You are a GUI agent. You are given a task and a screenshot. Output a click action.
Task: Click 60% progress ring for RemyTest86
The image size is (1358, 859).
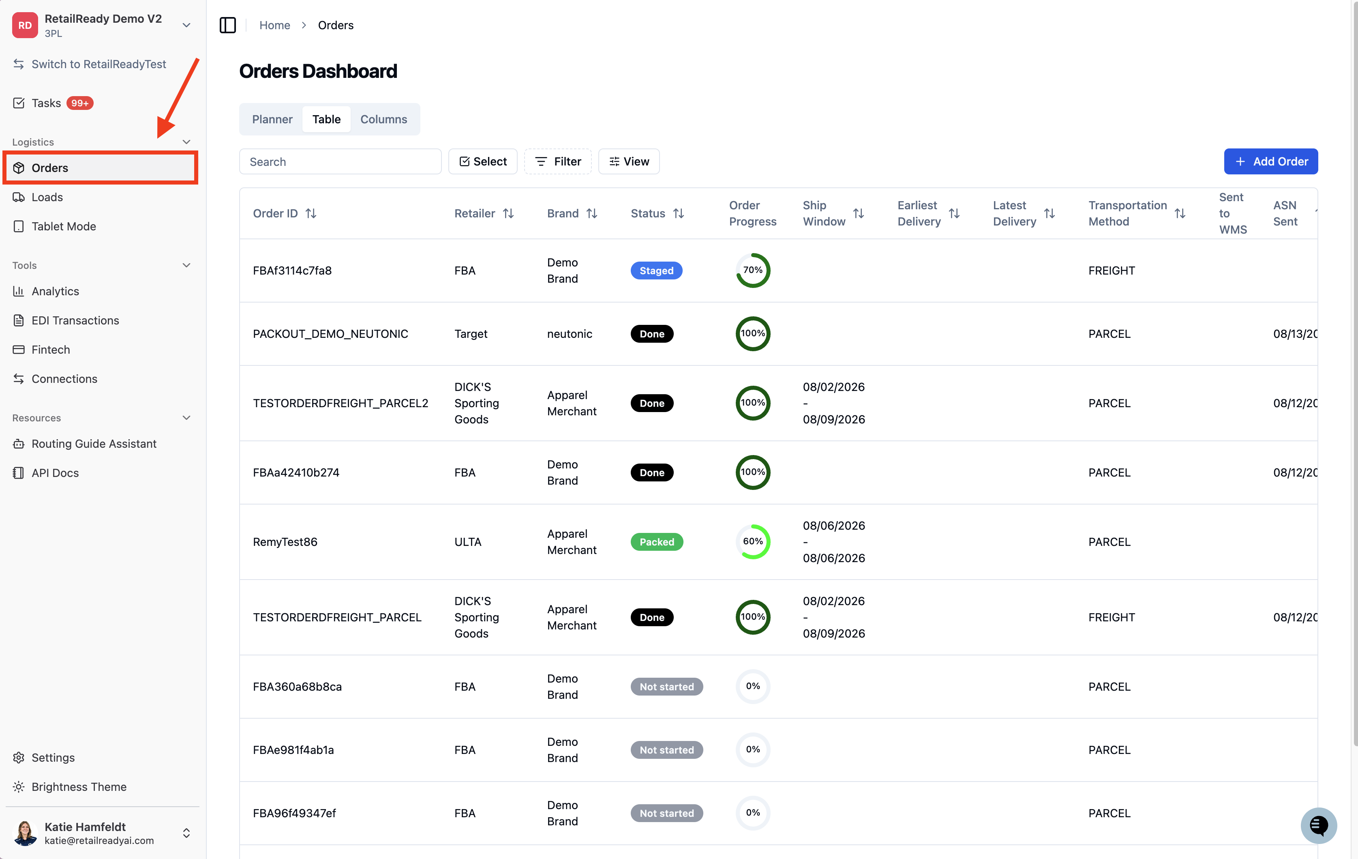click(753, 542)
